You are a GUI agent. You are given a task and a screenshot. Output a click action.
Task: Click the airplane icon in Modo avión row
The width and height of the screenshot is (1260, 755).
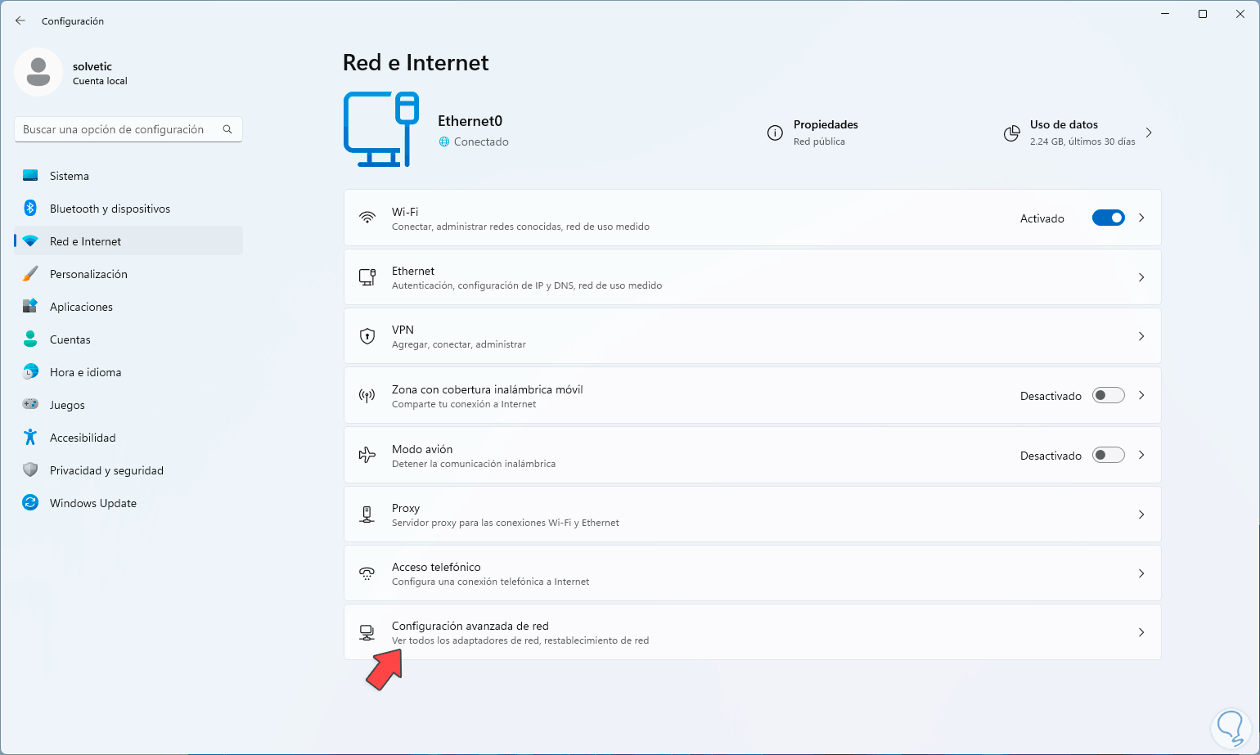[367, 455]
